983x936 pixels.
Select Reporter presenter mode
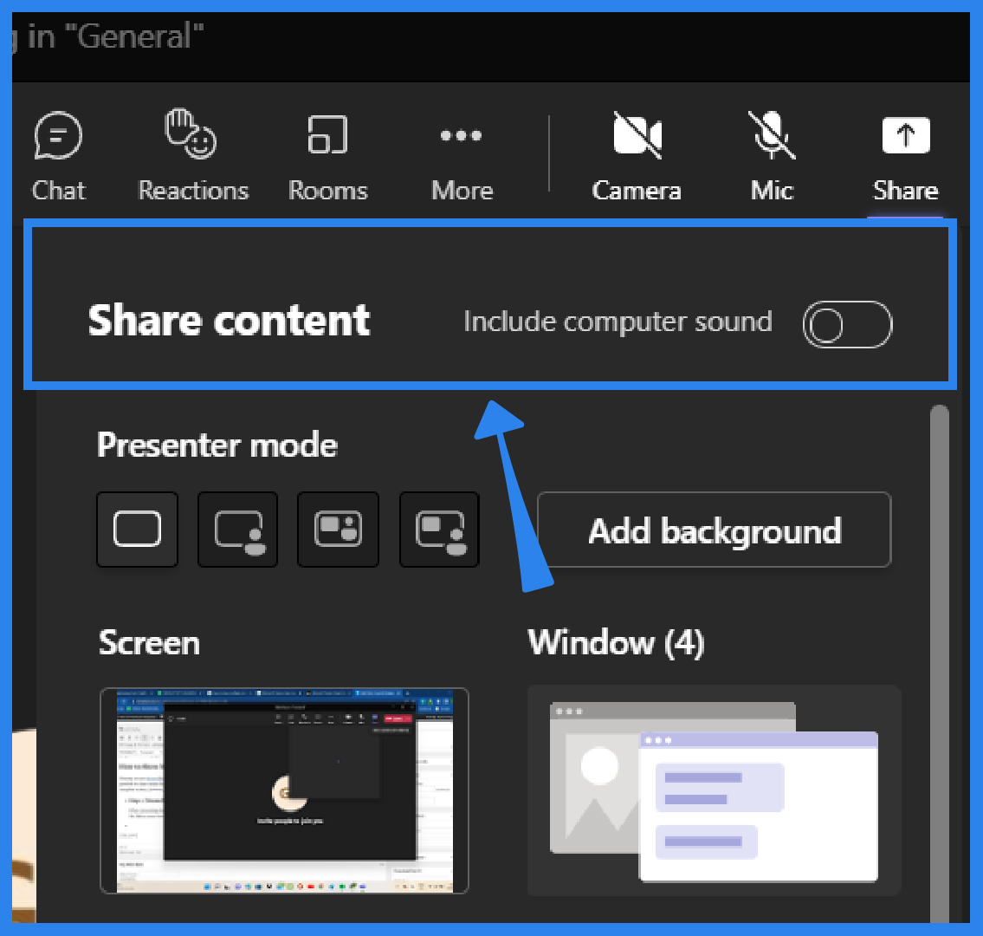click(439, 530)
